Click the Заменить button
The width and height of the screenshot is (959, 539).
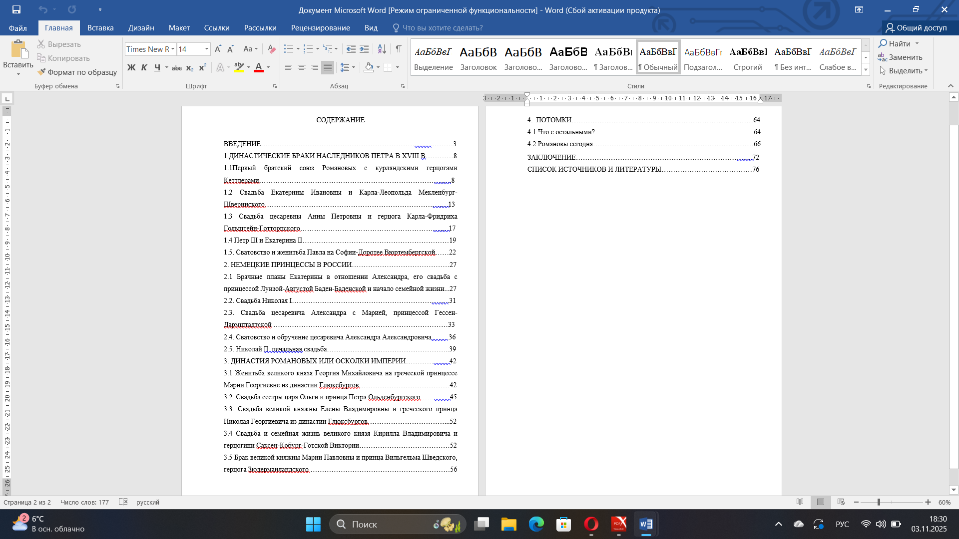[901, 57]
